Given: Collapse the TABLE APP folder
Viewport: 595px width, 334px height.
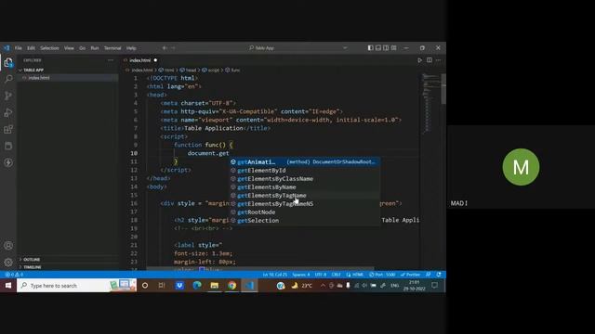Looking at the screenshot, I should (33, 71).
